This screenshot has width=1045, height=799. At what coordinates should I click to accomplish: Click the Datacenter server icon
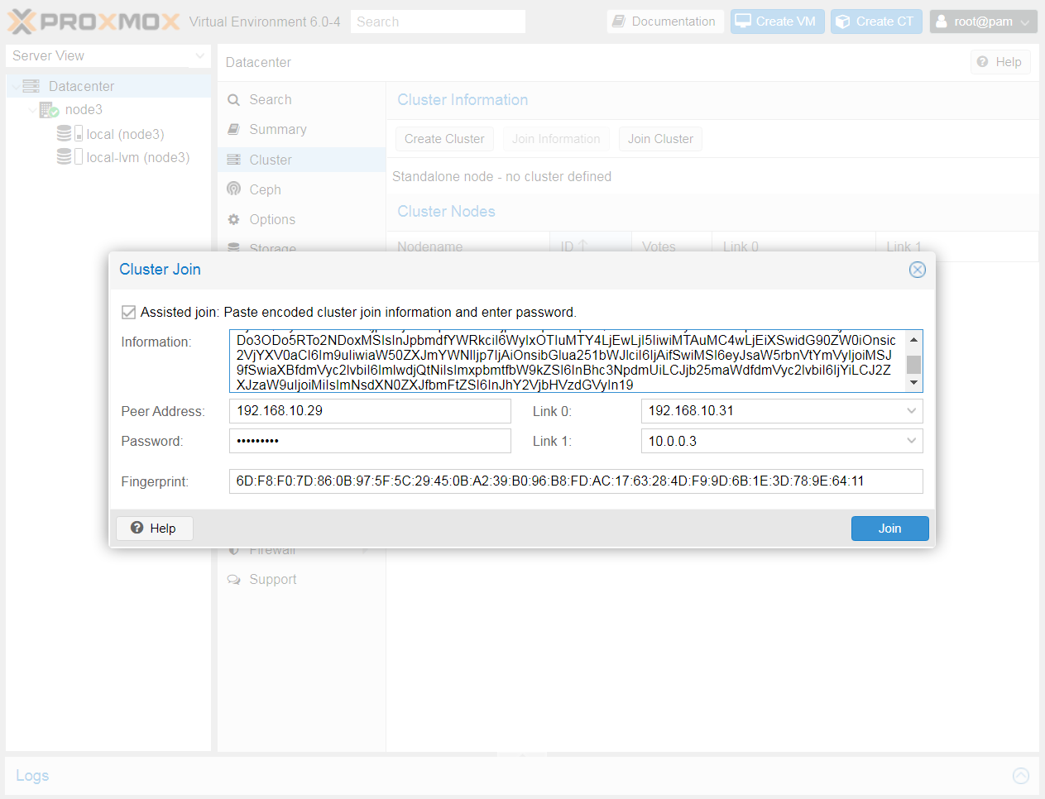point(31,86)
